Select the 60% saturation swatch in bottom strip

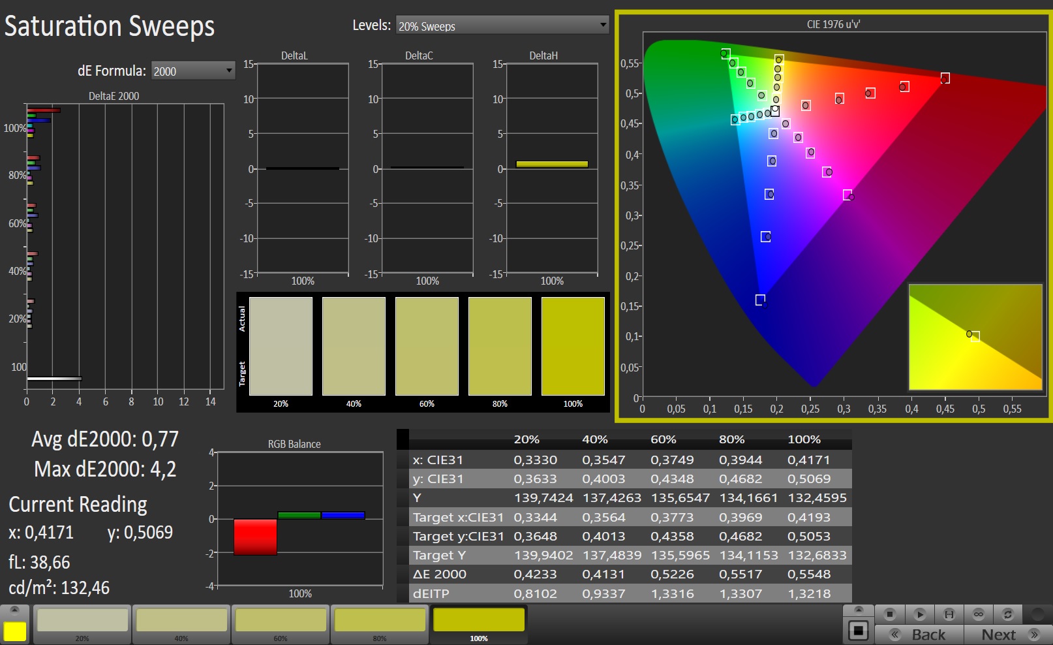[281, 621]
